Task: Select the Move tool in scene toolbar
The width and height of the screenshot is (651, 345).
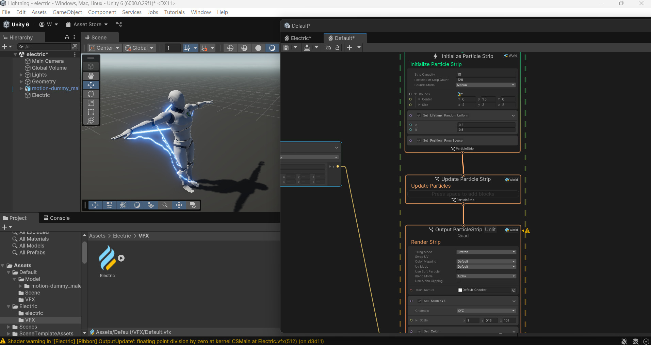Action: click(91, 85)
